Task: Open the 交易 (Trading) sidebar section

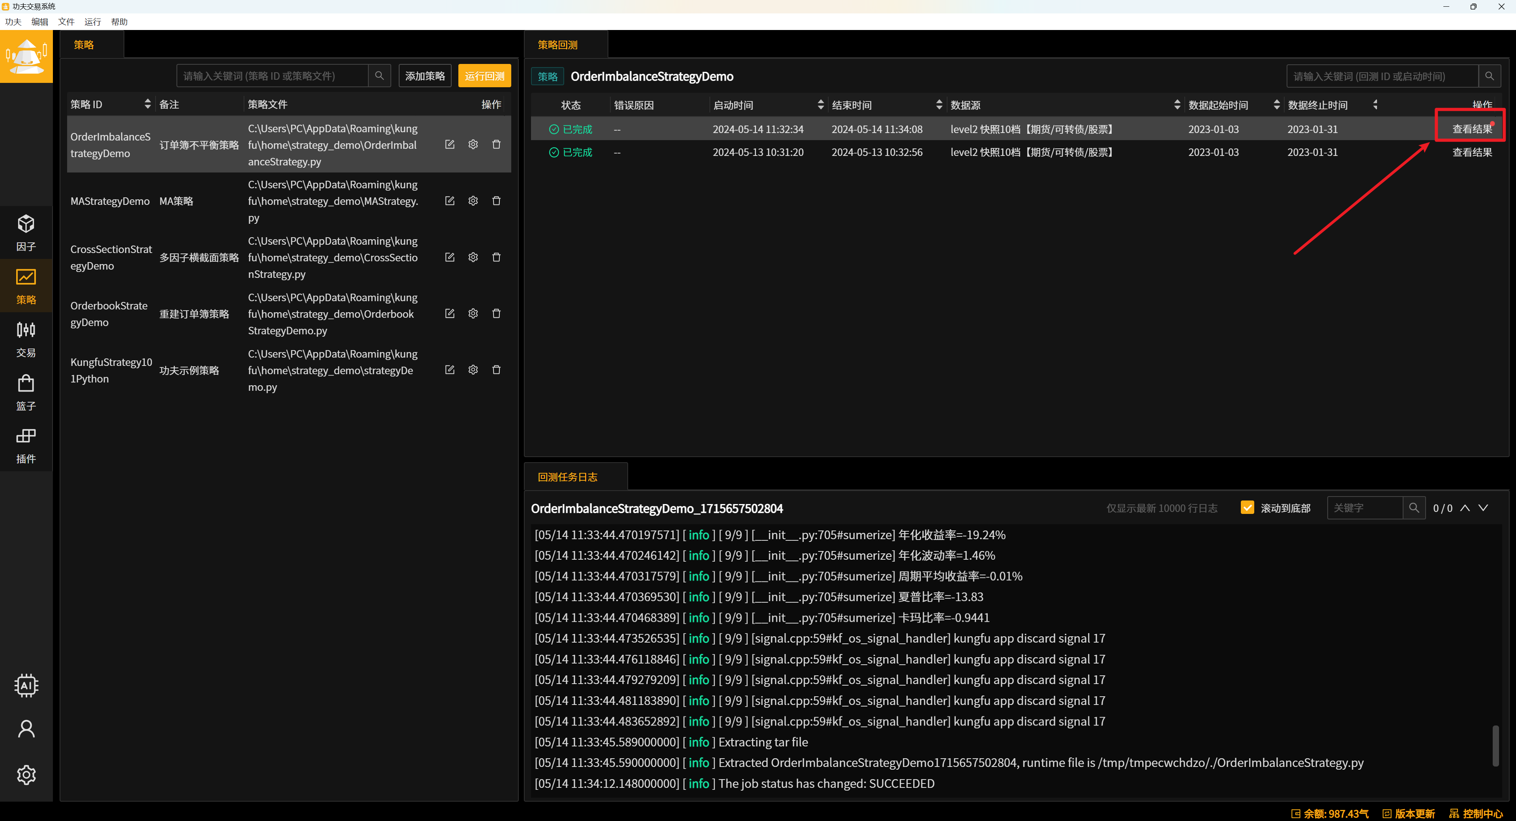Action: (x=26, y=339)
